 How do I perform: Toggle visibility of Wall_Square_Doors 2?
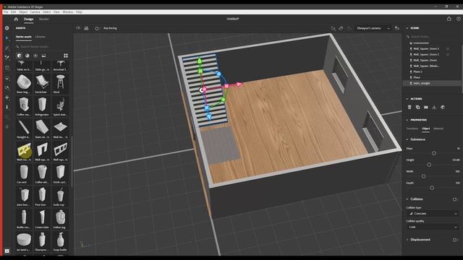[x=448, y=55]
